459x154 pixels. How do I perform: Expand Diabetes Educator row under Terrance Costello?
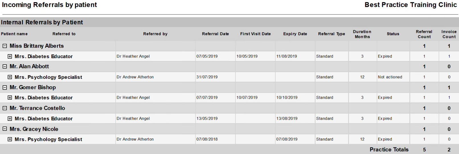[10, 119]
